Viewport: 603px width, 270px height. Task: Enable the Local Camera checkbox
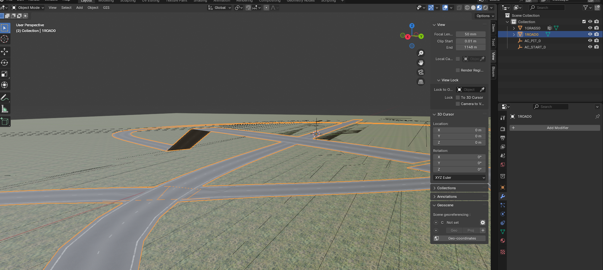point(458,59)
